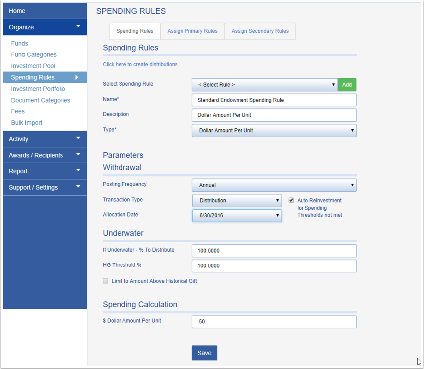Open Document Categories link

pyautogui.click(x=41, y=100)
